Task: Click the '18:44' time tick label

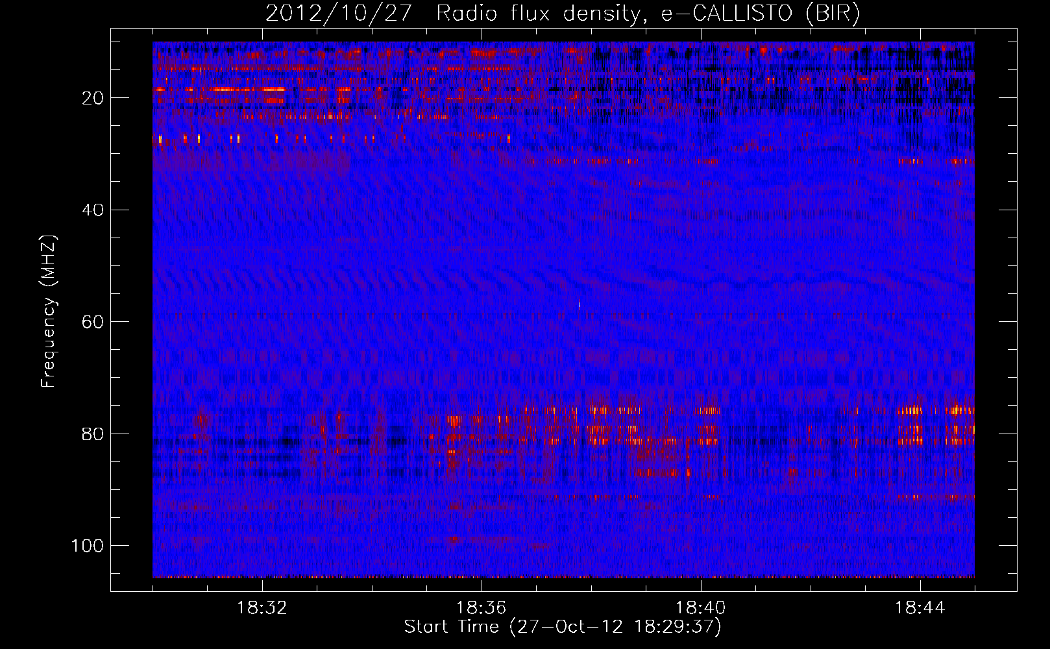Action: [x=920, y=608]
